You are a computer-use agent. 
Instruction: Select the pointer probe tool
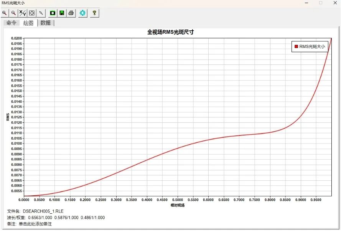(x=41, y=13)
